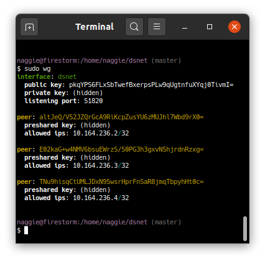Open a new terminal tab
This screenshot has width=265, height=261.
tap(29, 27)
